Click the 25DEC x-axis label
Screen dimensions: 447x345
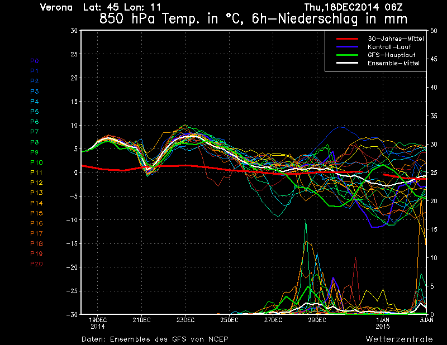pyautogui.click(x=229, y=320)
